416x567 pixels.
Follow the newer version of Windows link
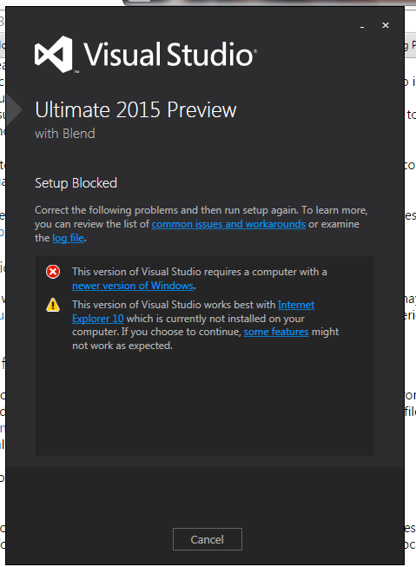133,286
